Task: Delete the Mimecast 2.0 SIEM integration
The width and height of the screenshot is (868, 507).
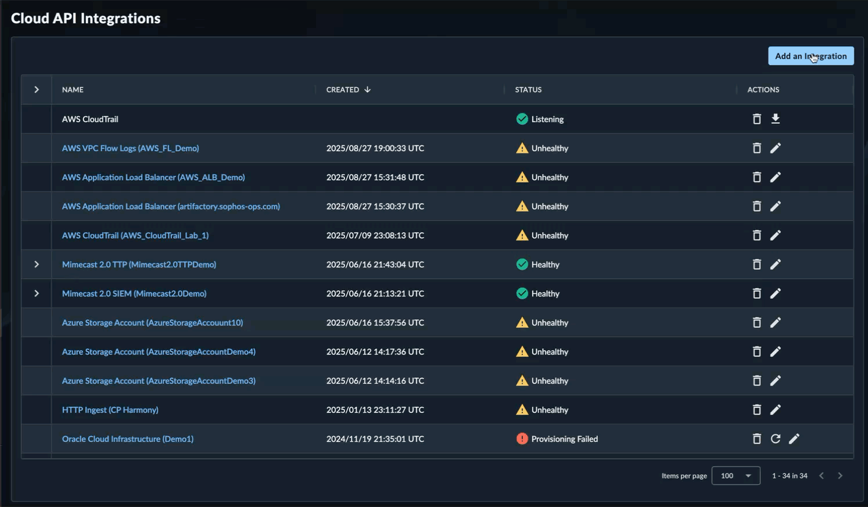Action: coord(756,293)
